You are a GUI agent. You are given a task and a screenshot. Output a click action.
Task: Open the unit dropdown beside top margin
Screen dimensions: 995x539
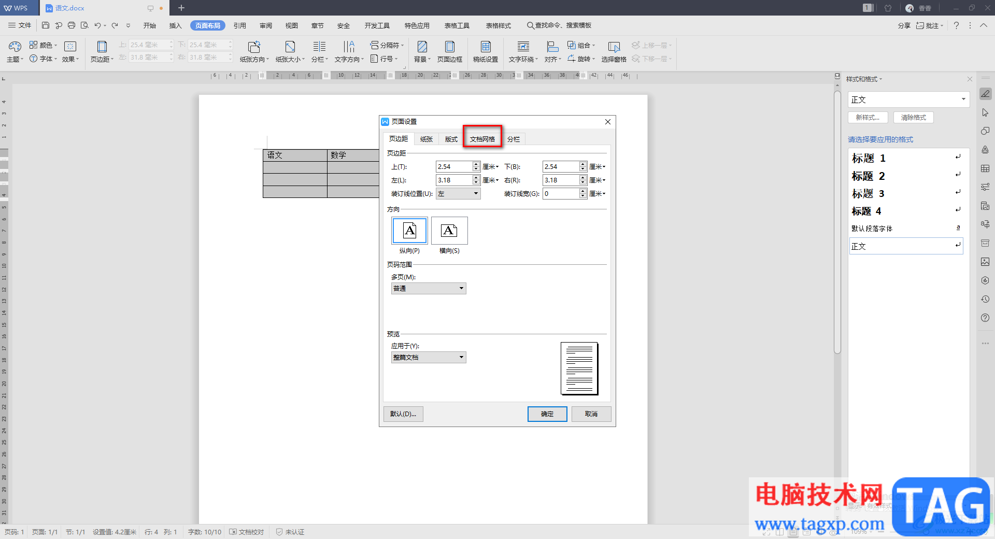tap(490, 166)
